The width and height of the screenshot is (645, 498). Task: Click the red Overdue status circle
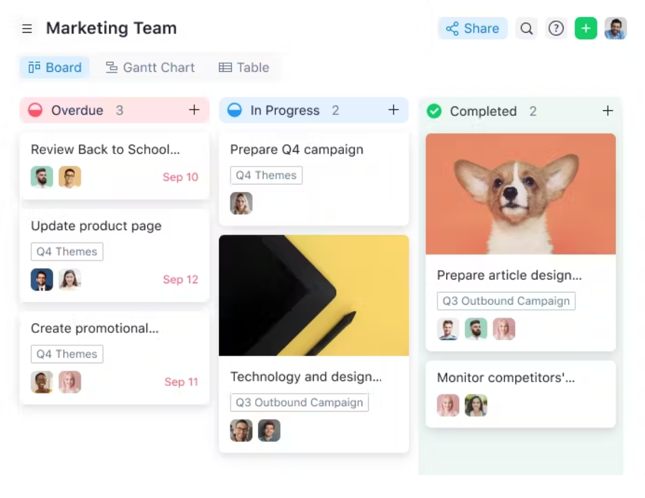point(35,110)
